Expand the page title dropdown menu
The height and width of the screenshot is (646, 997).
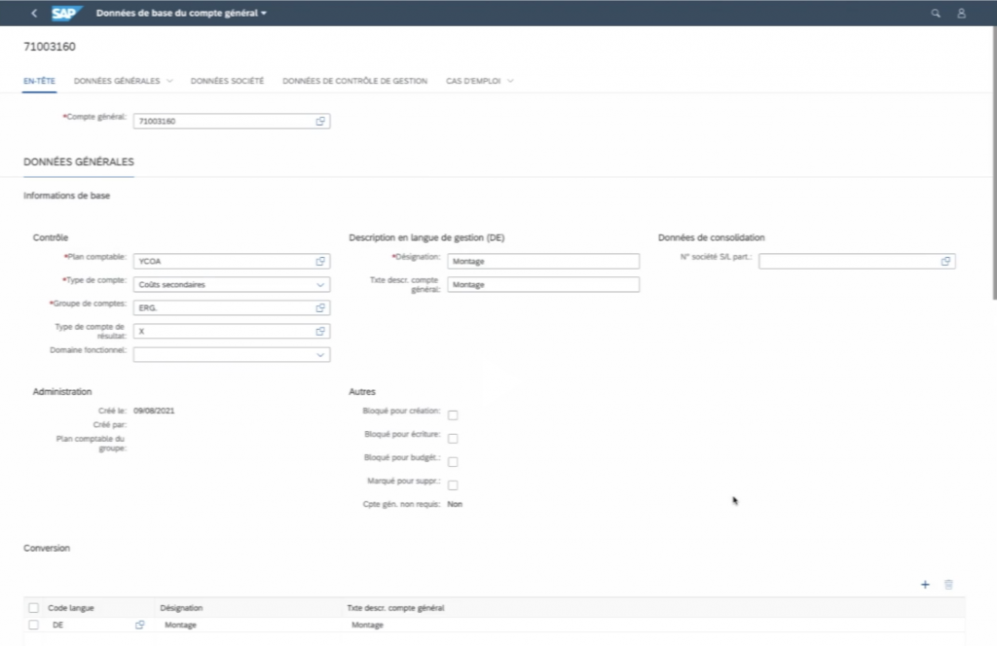point(264,14)
